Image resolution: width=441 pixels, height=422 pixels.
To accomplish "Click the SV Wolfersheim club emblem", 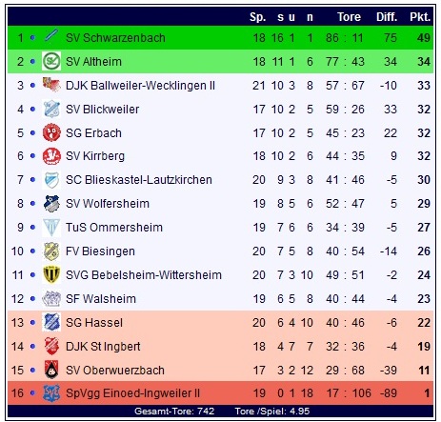I will coord(51,204).
